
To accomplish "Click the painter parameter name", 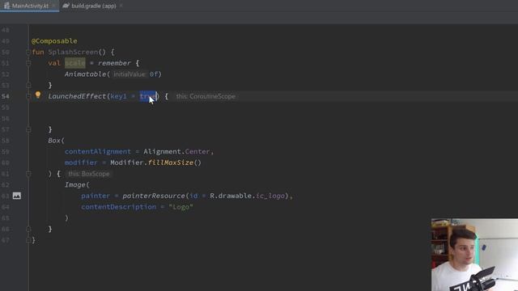I will (96, 196).
